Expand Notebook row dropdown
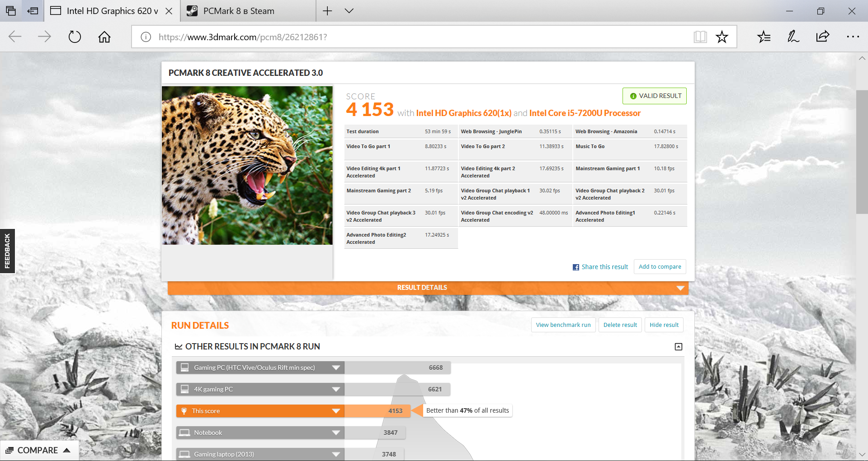 (336, 433)
